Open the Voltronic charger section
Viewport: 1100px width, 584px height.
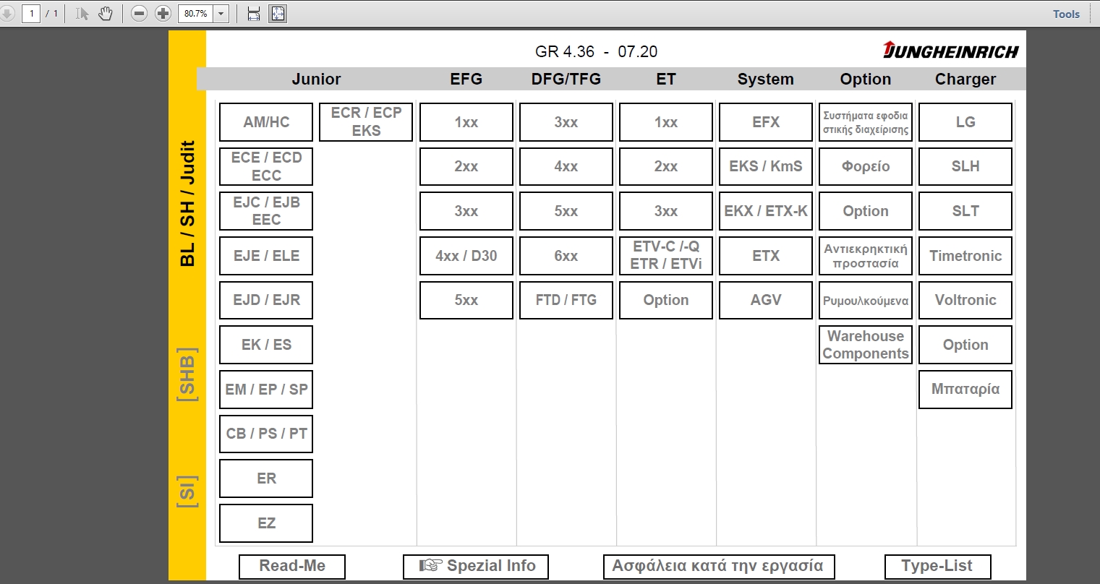click(965, 300)
